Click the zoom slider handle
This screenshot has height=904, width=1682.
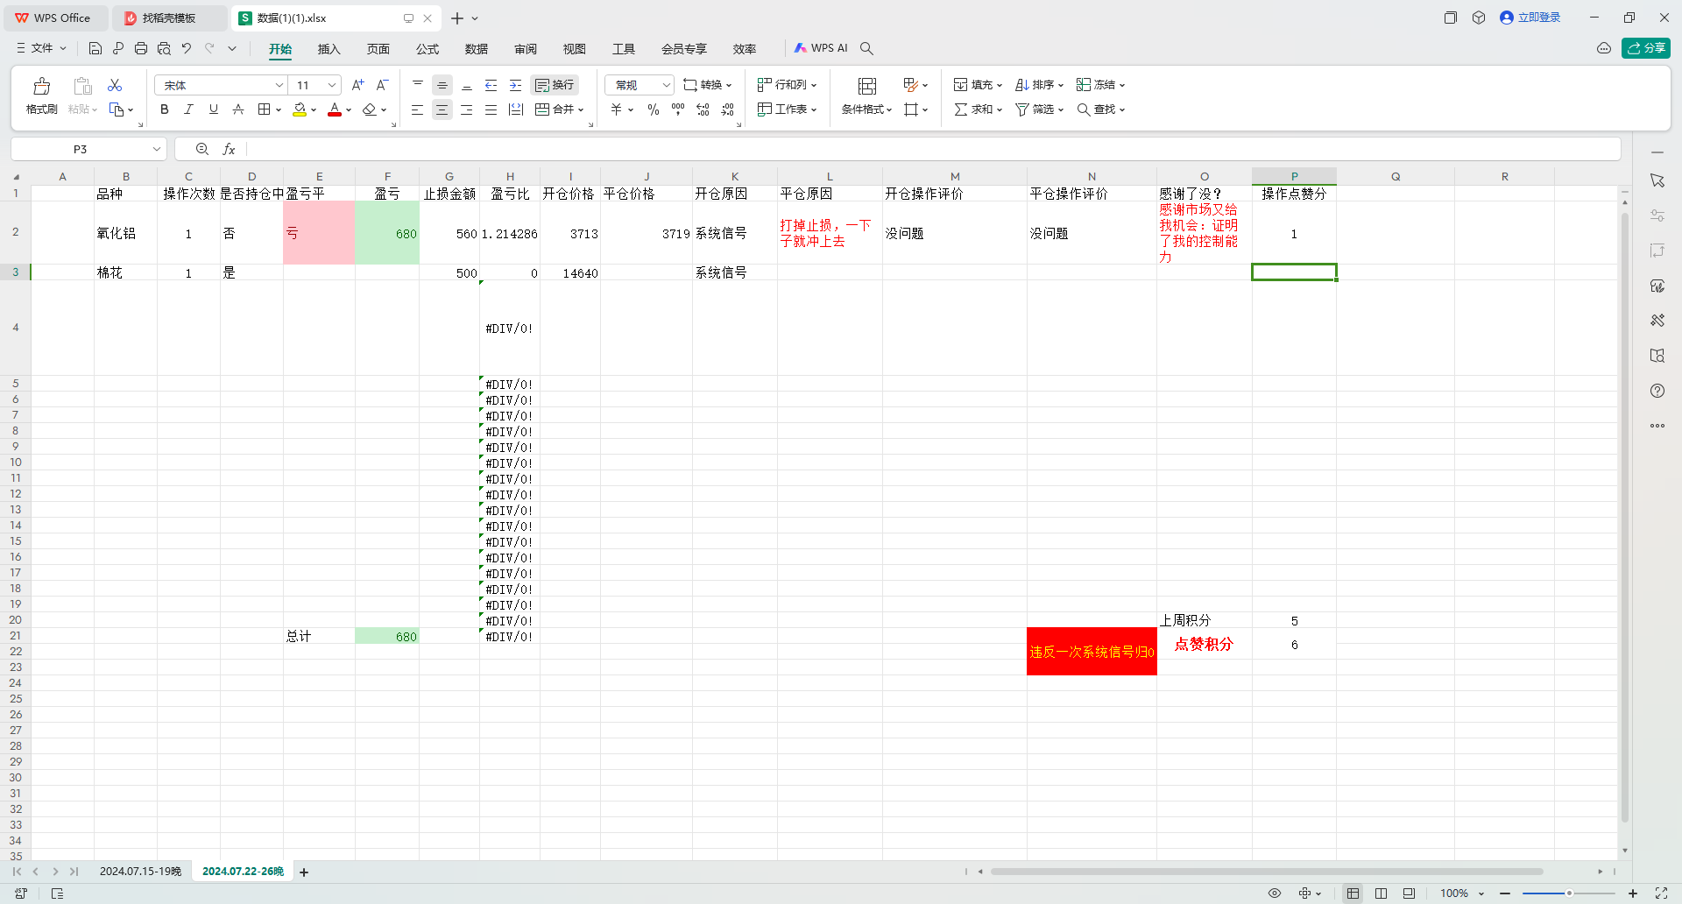(1569, 893)
